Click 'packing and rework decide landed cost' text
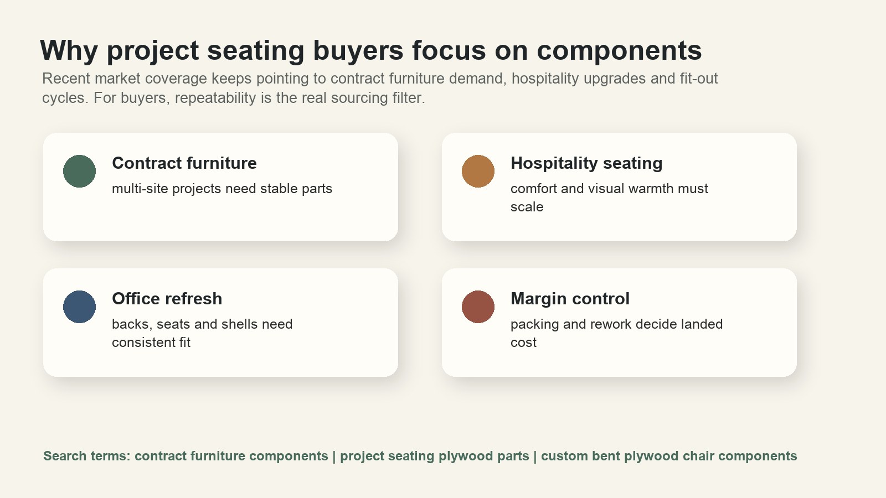Screen dimensions: 886x498 coord(616,333)
